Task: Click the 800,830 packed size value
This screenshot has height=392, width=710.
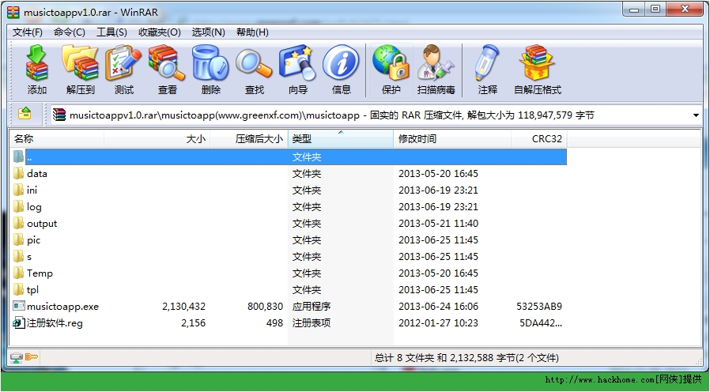Action: (266, 307)
